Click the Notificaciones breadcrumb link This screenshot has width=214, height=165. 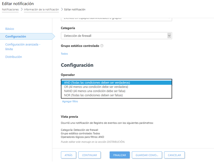pos(10,9)
